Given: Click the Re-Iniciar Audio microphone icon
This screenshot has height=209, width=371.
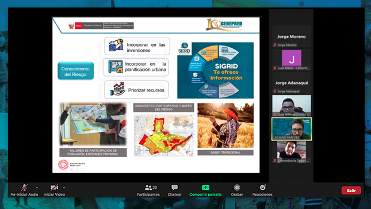Looking at the screenshot, I should coord(24,188).
